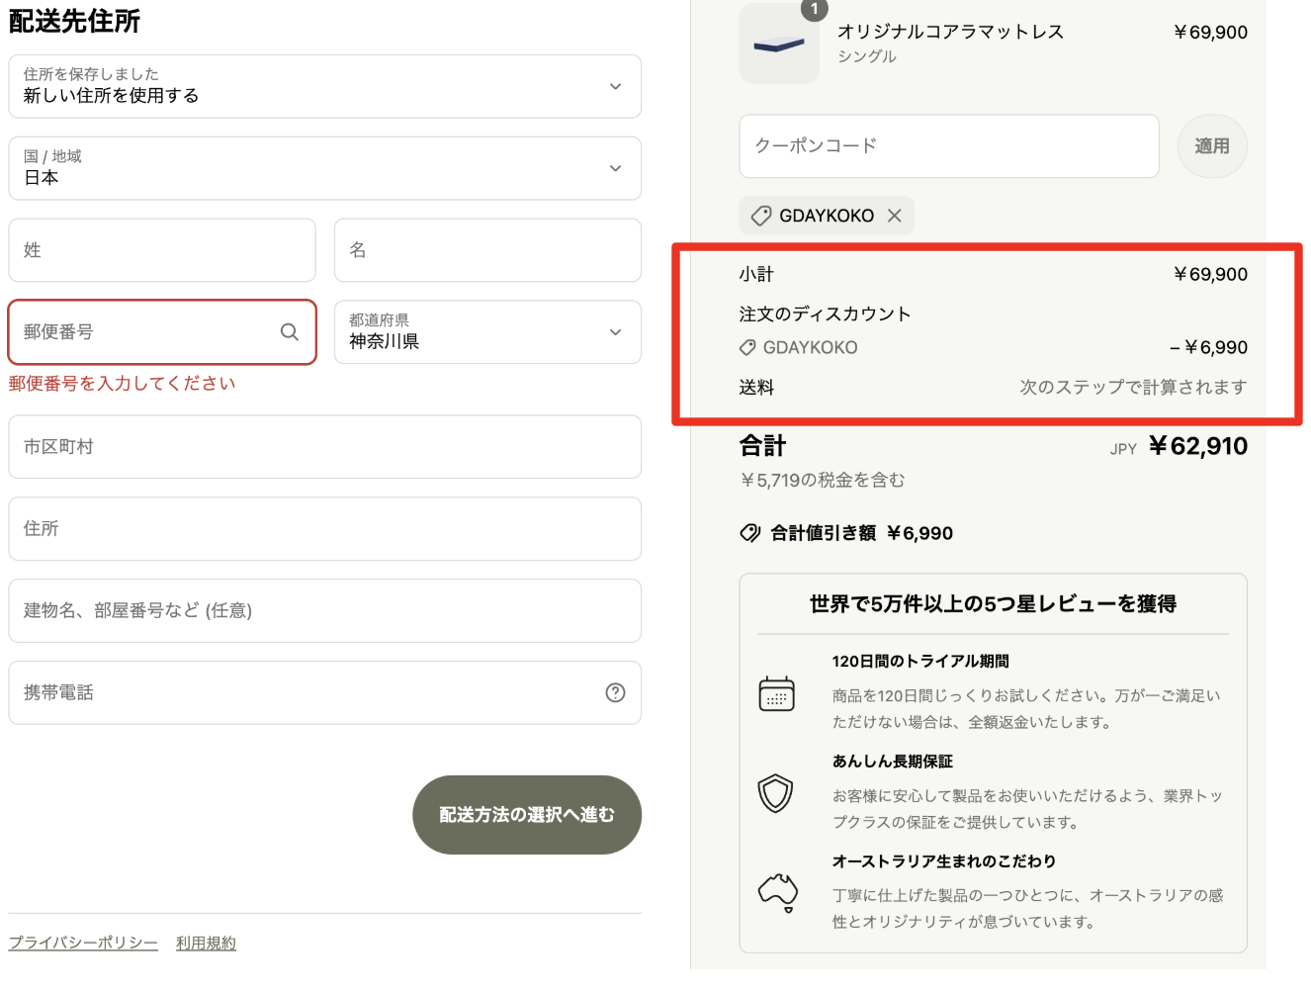Click the シングル size label
1311x993 pixels.
tap(867, 56)
